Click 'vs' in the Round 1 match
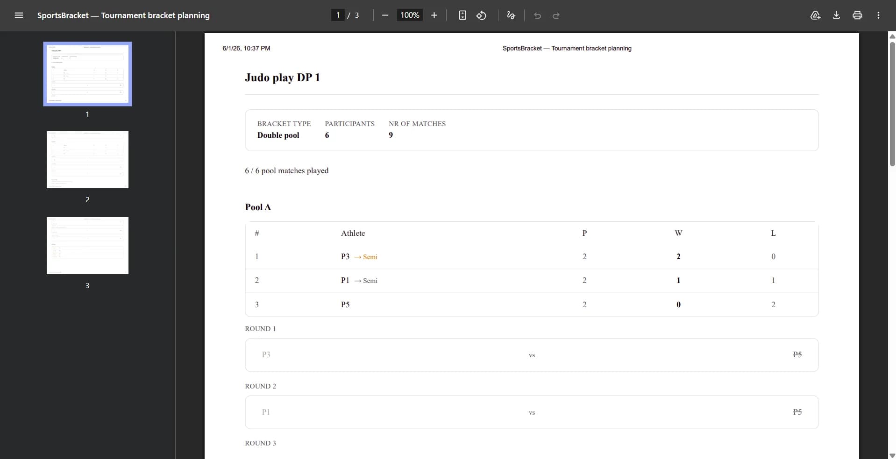 532,355
